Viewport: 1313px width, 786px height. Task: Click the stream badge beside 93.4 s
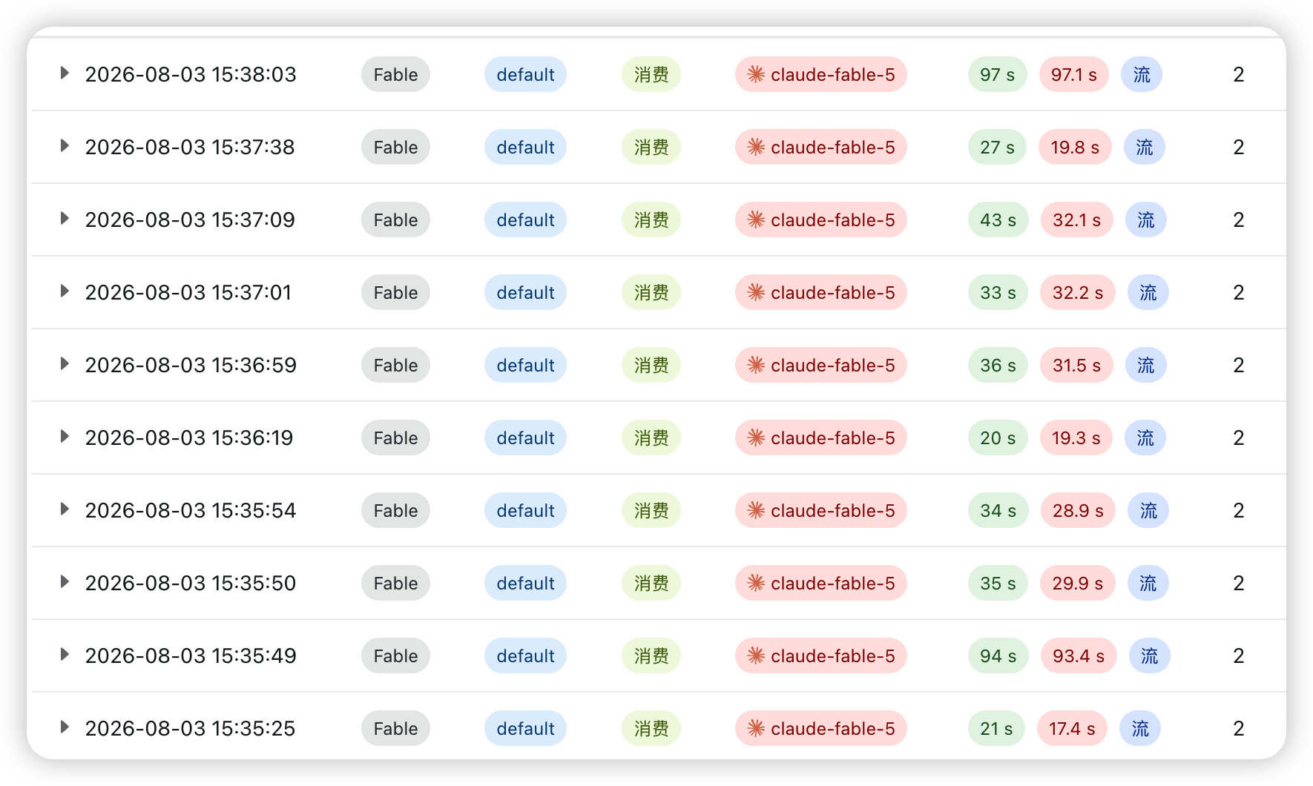(x=1149, y=656)
